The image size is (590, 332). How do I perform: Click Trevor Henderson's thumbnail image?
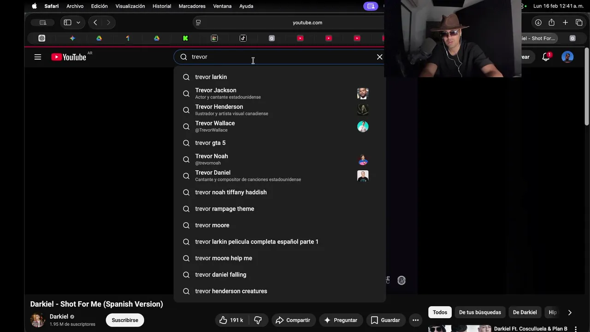(x=363, y=110)
